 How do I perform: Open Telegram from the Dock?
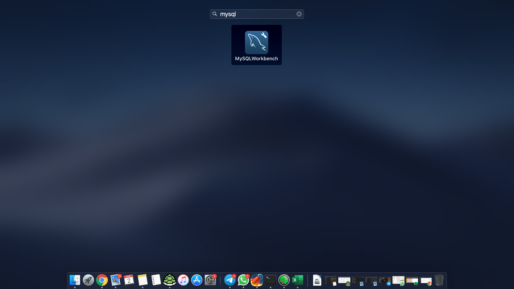[x=230, y=280]
